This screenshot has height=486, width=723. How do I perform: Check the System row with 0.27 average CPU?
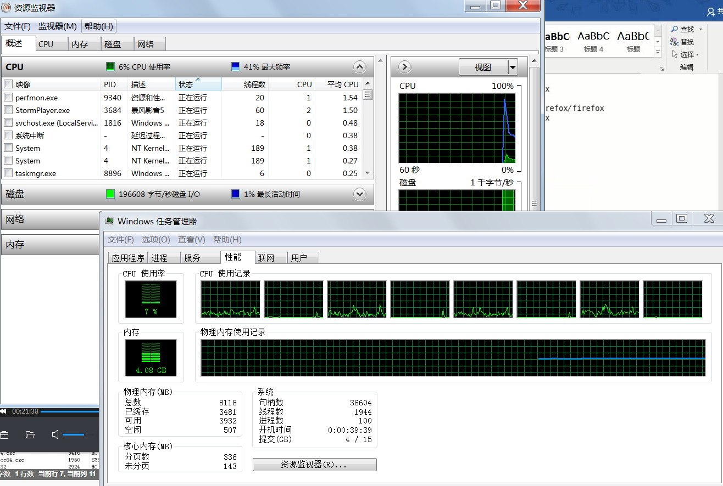click(8, 161)
